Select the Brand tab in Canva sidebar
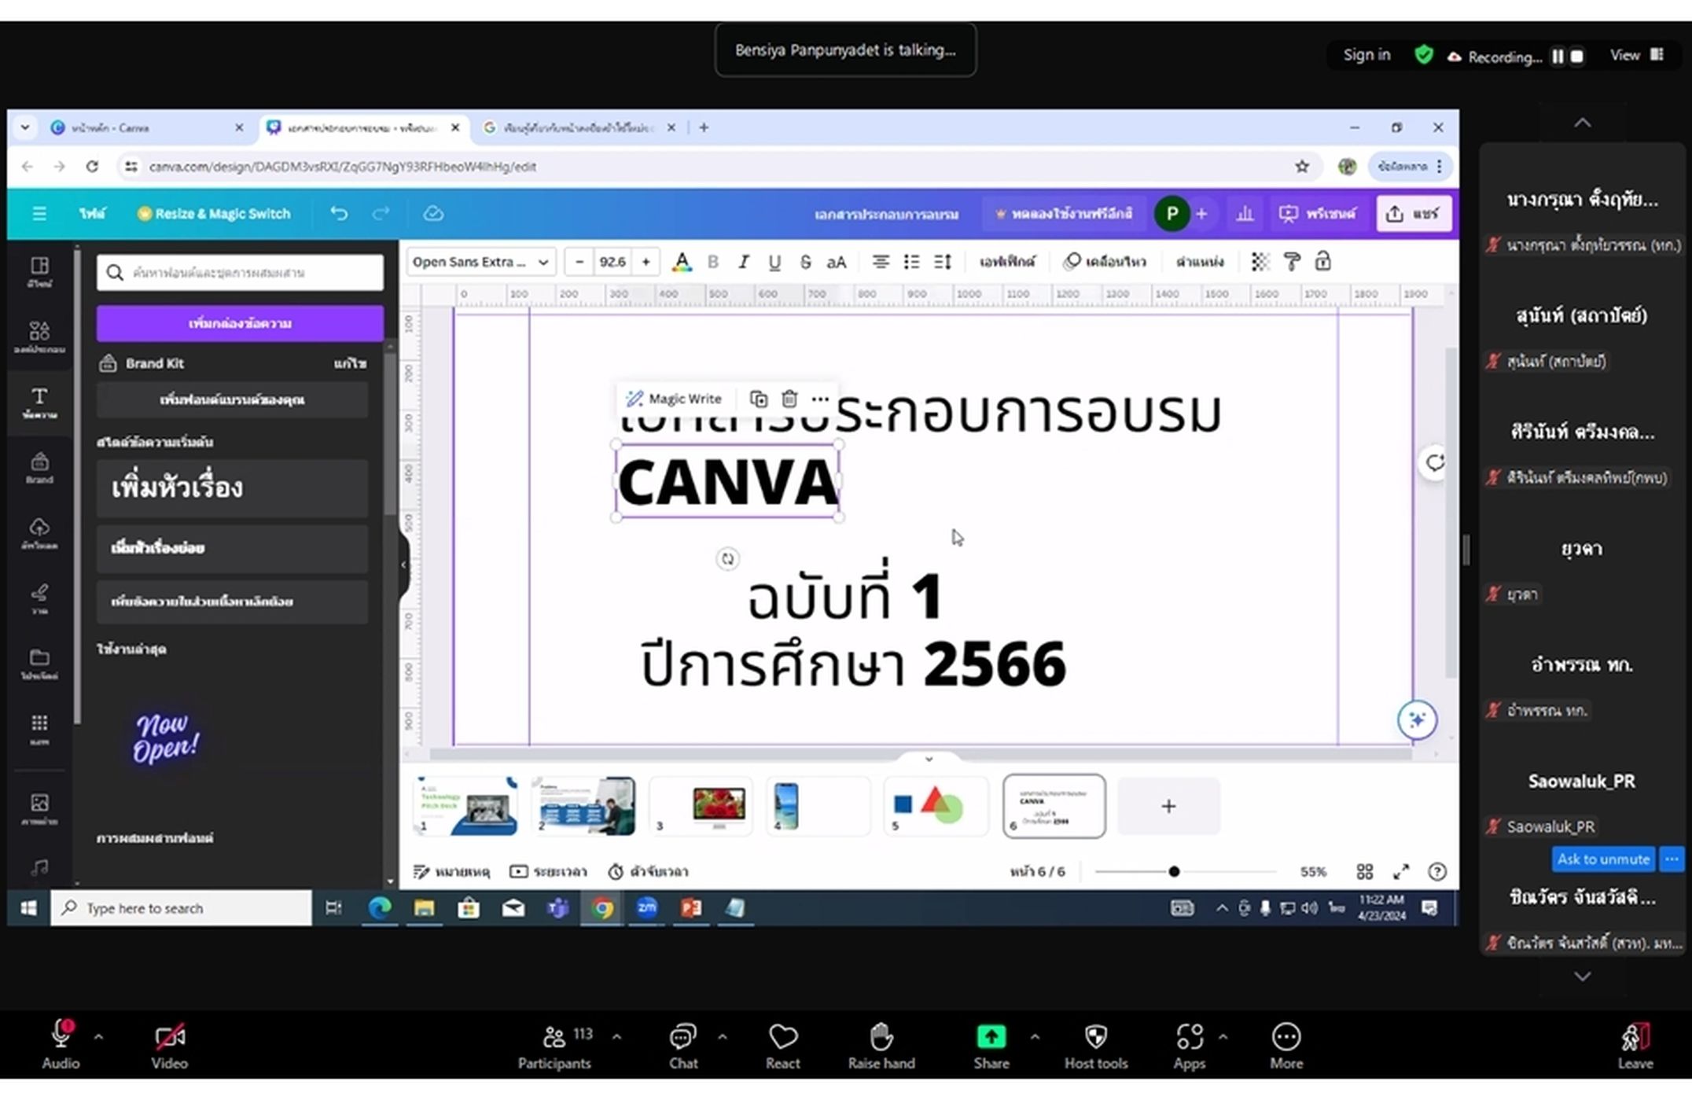The height and width of the screenshot is (1100, 1692). (39, 468)
